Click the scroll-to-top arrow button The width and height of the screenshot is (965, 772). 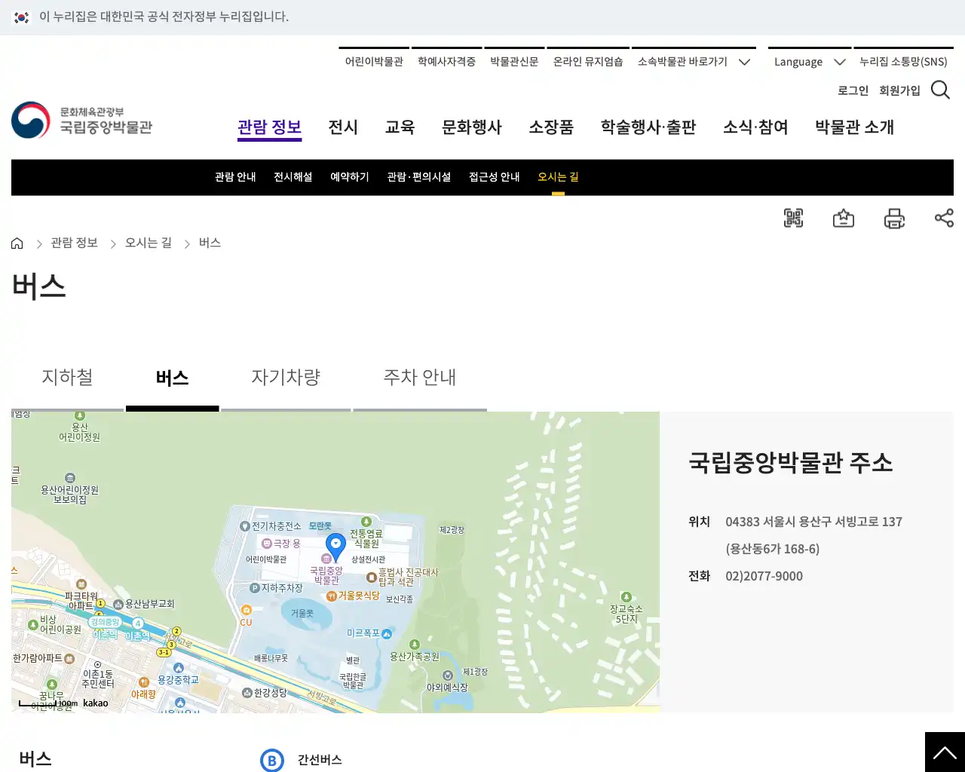point(945,752)
